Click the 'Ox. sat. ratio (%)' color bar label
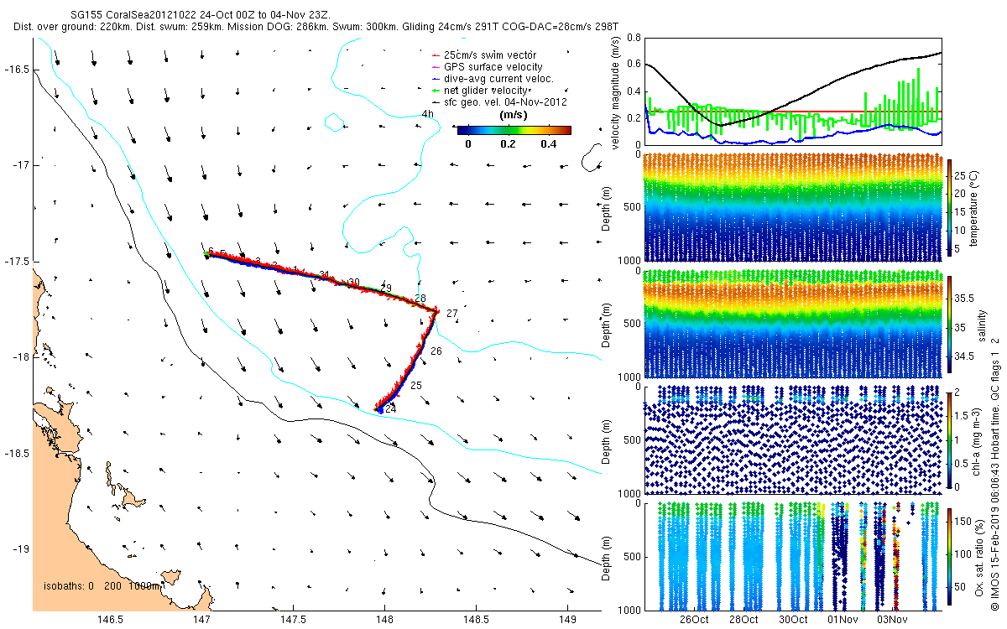Screen dimensions: 1007x629 coord(981,556)
